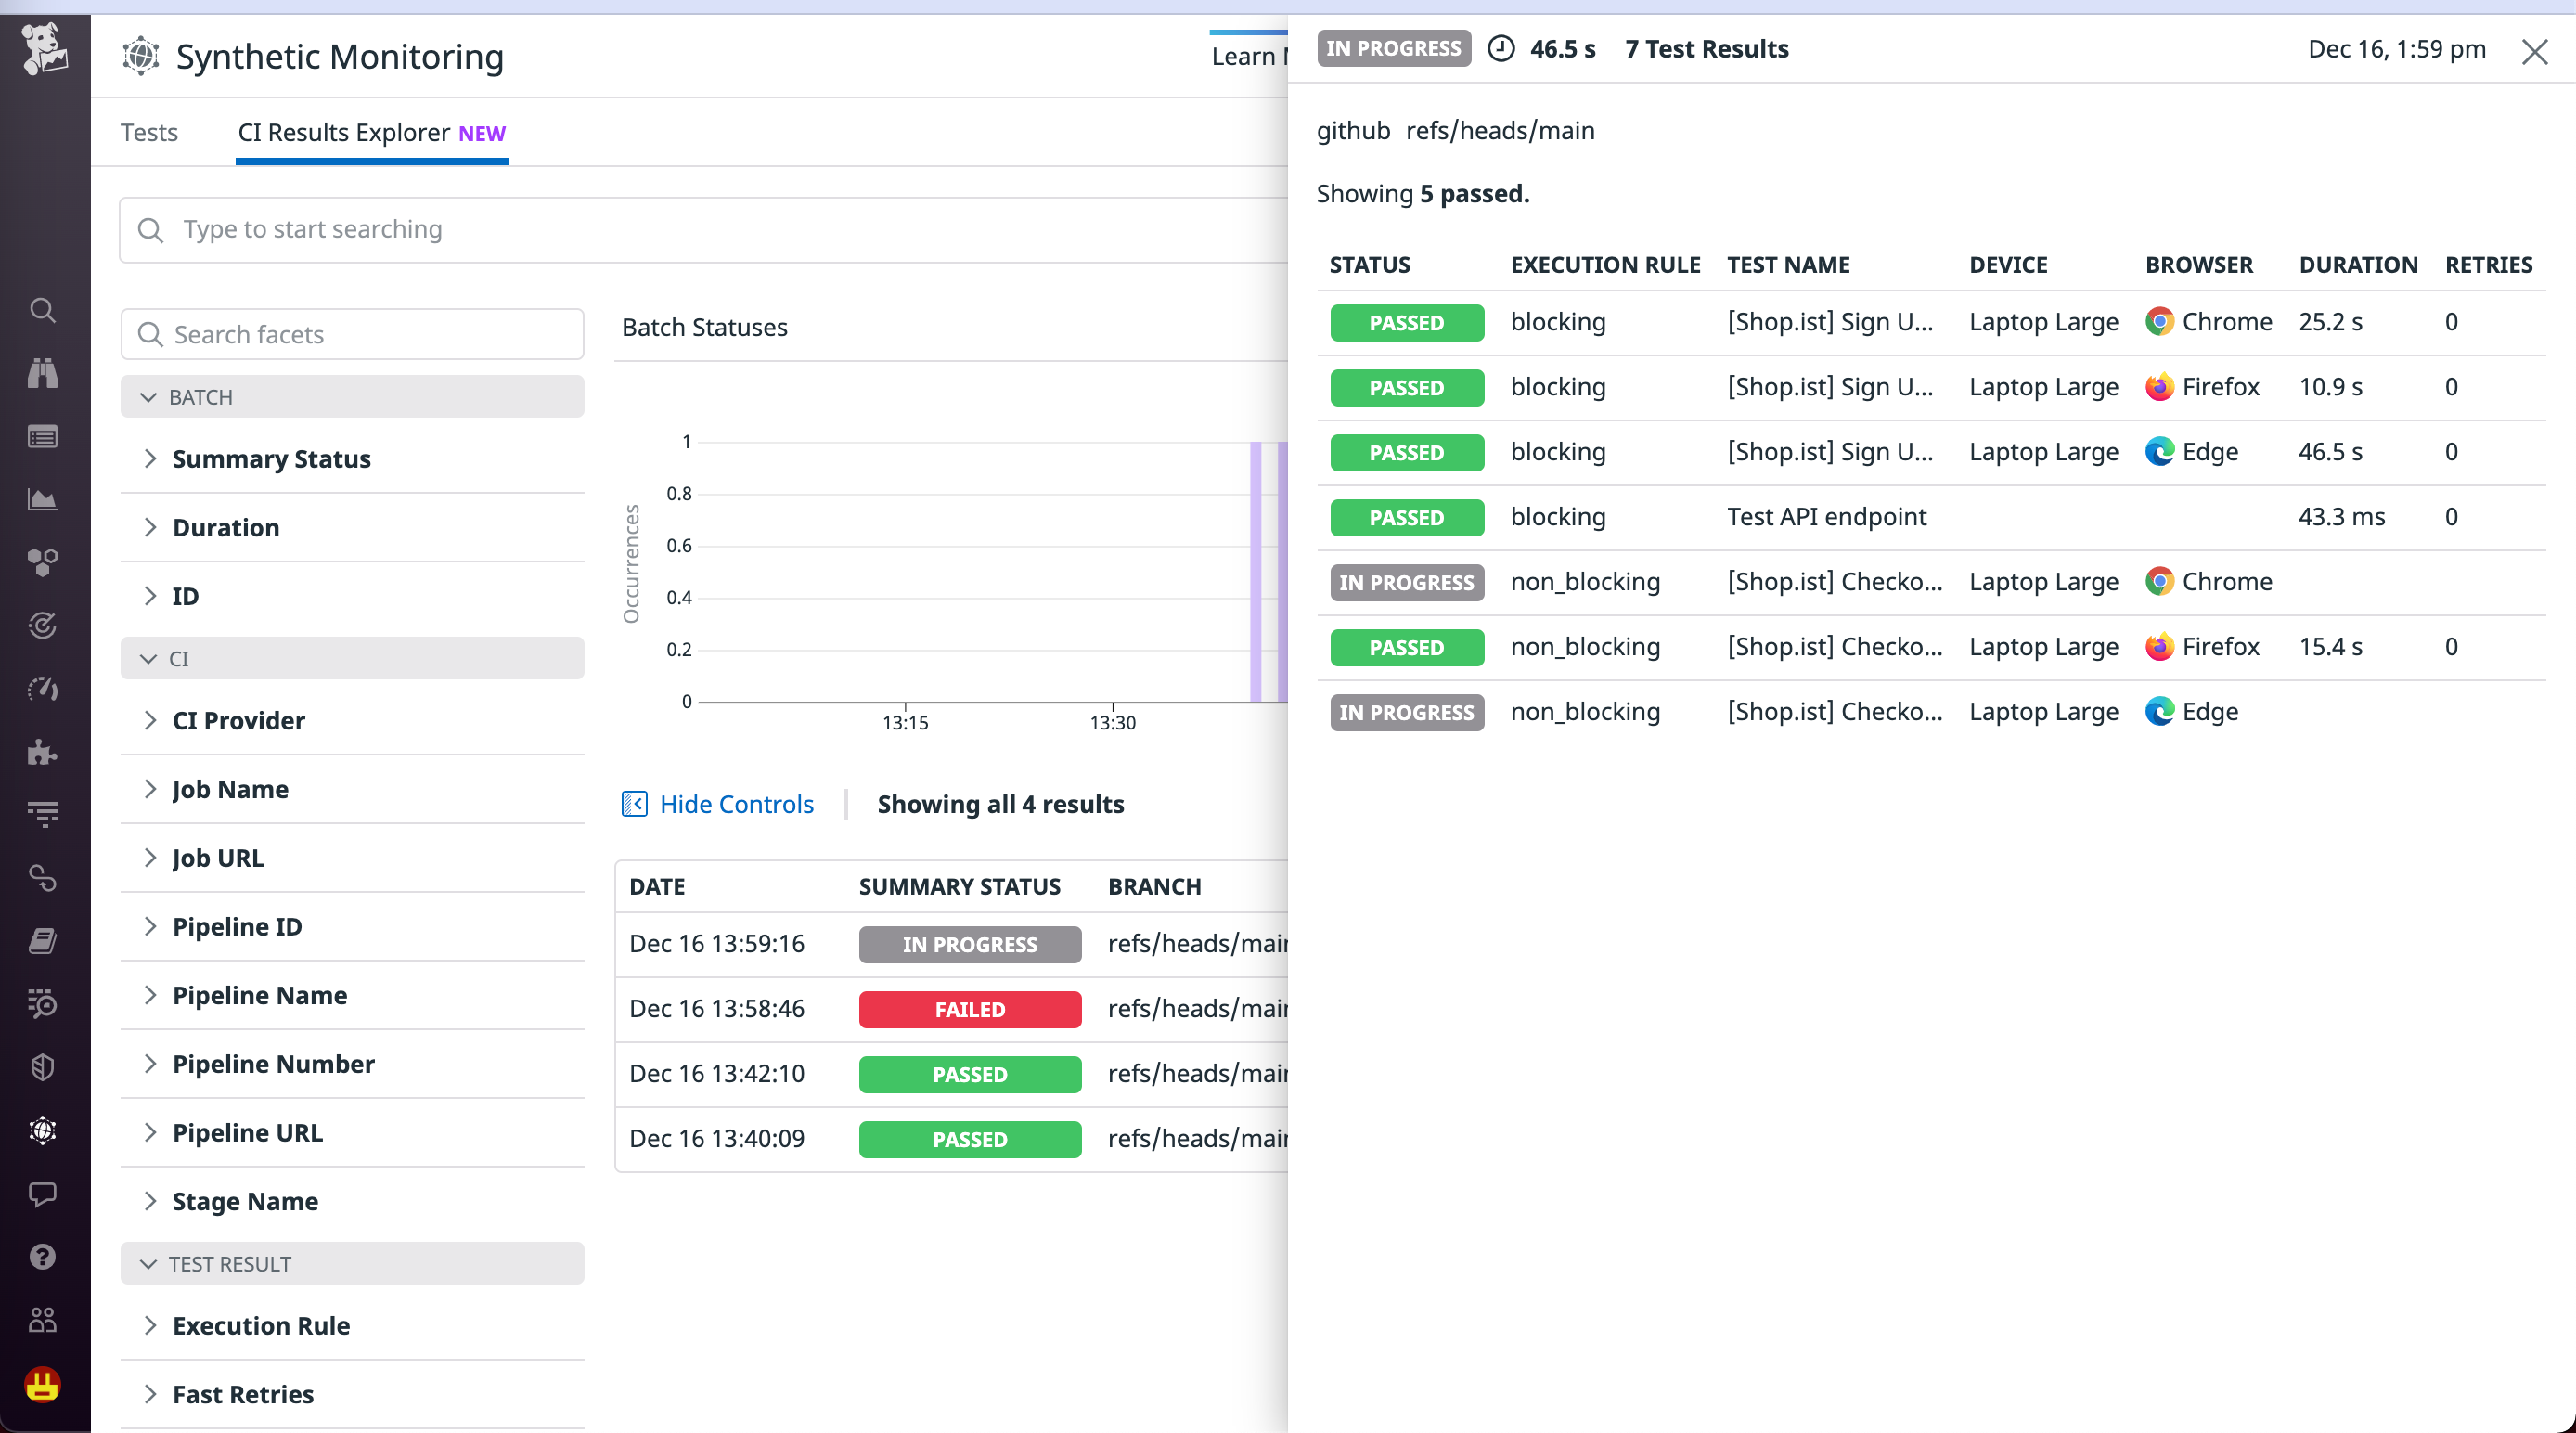Viewport: 2576px width, 1433px height.
Task: Open the Search icon in the sidebar
Action: 42,310
